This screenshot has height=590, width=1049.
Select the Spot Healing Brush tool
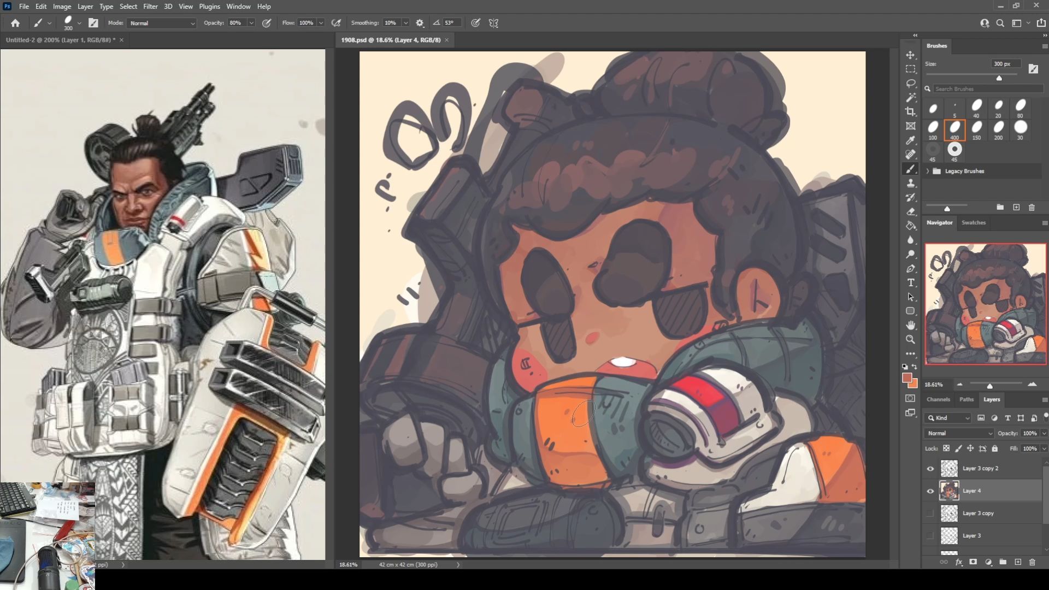(x=910, y=155)
